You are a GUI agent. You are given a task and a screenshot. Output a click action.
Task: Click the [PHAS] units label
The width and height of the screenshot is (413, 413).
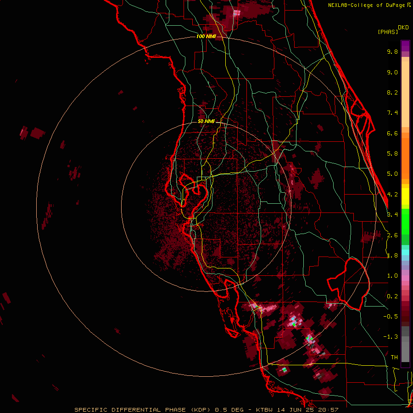(x=388, y=32)
